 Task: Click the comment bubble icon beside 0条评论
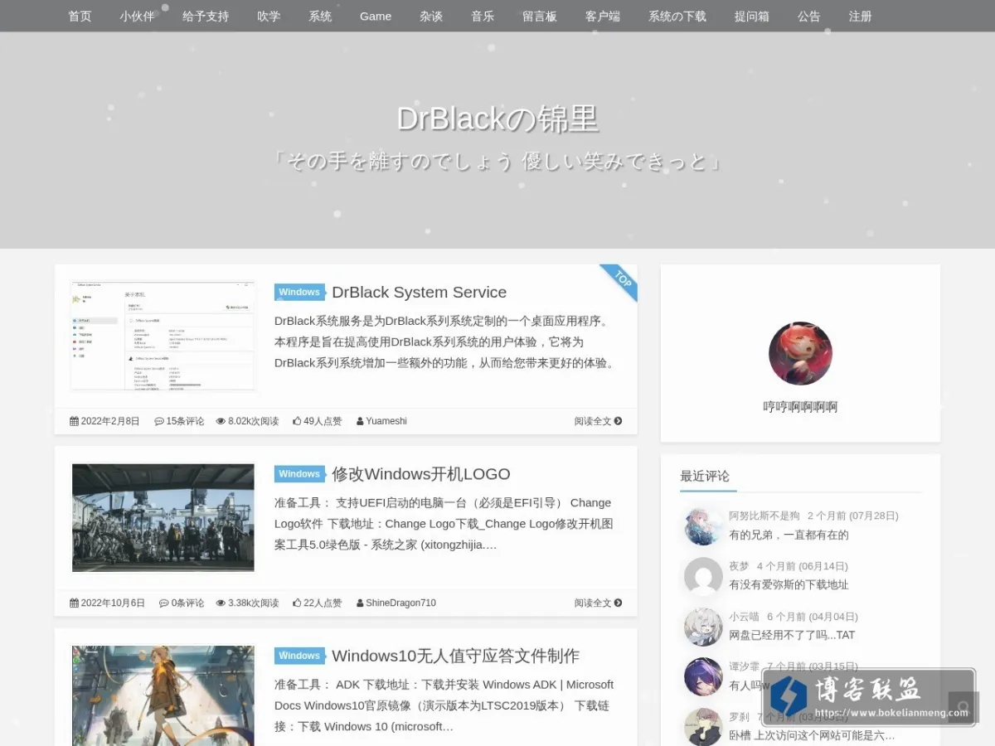coord(164,603)
